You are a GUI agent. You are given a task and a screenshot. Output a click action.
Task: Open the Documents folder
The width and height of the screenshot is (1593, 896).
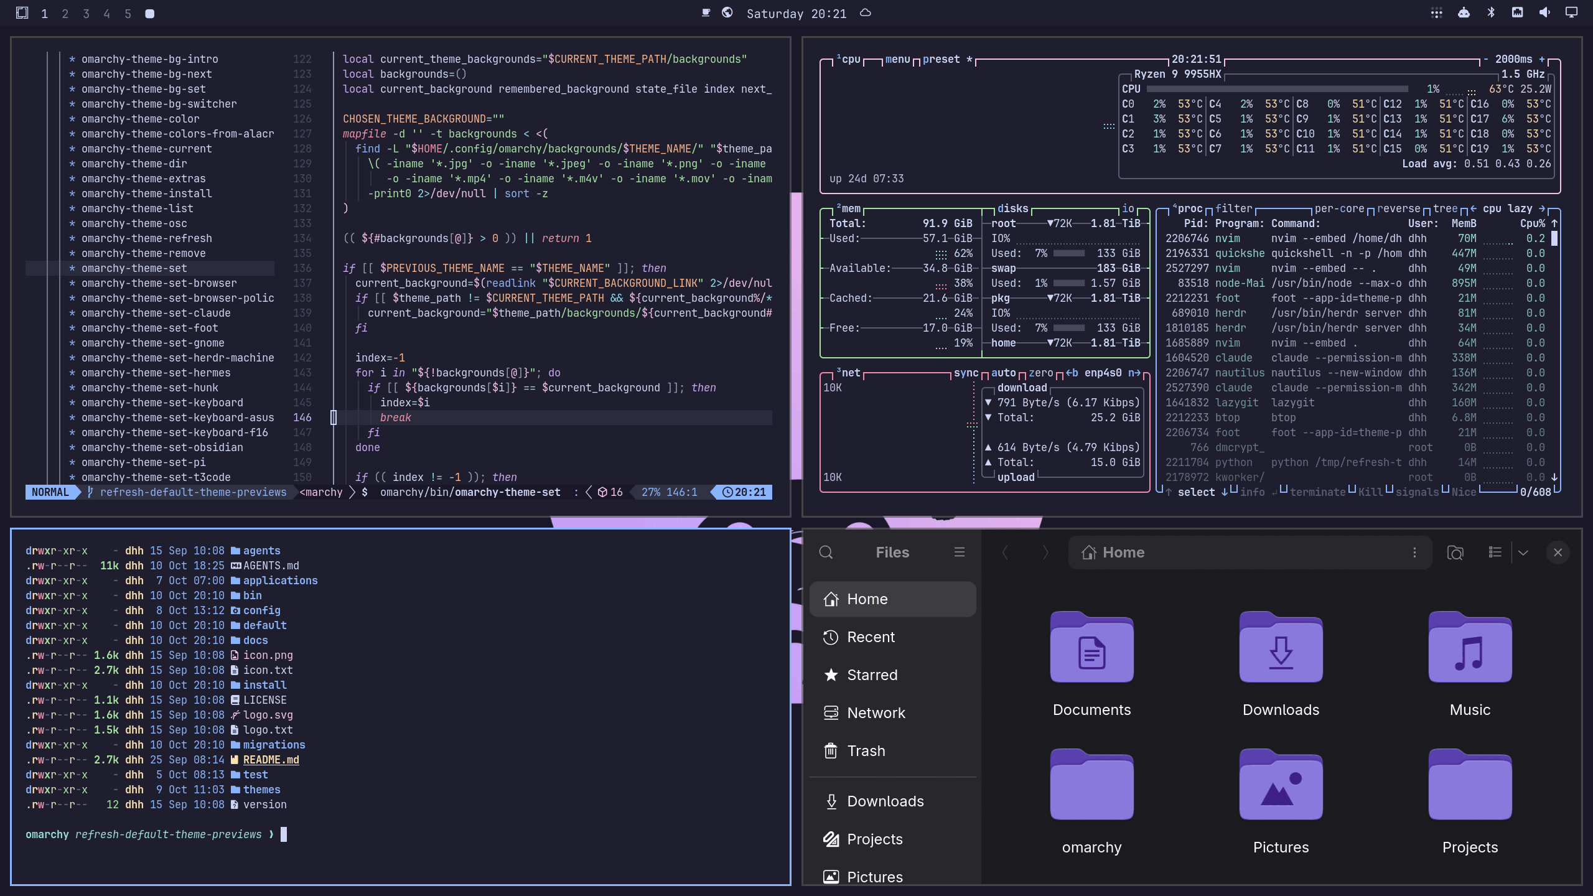1092,665
